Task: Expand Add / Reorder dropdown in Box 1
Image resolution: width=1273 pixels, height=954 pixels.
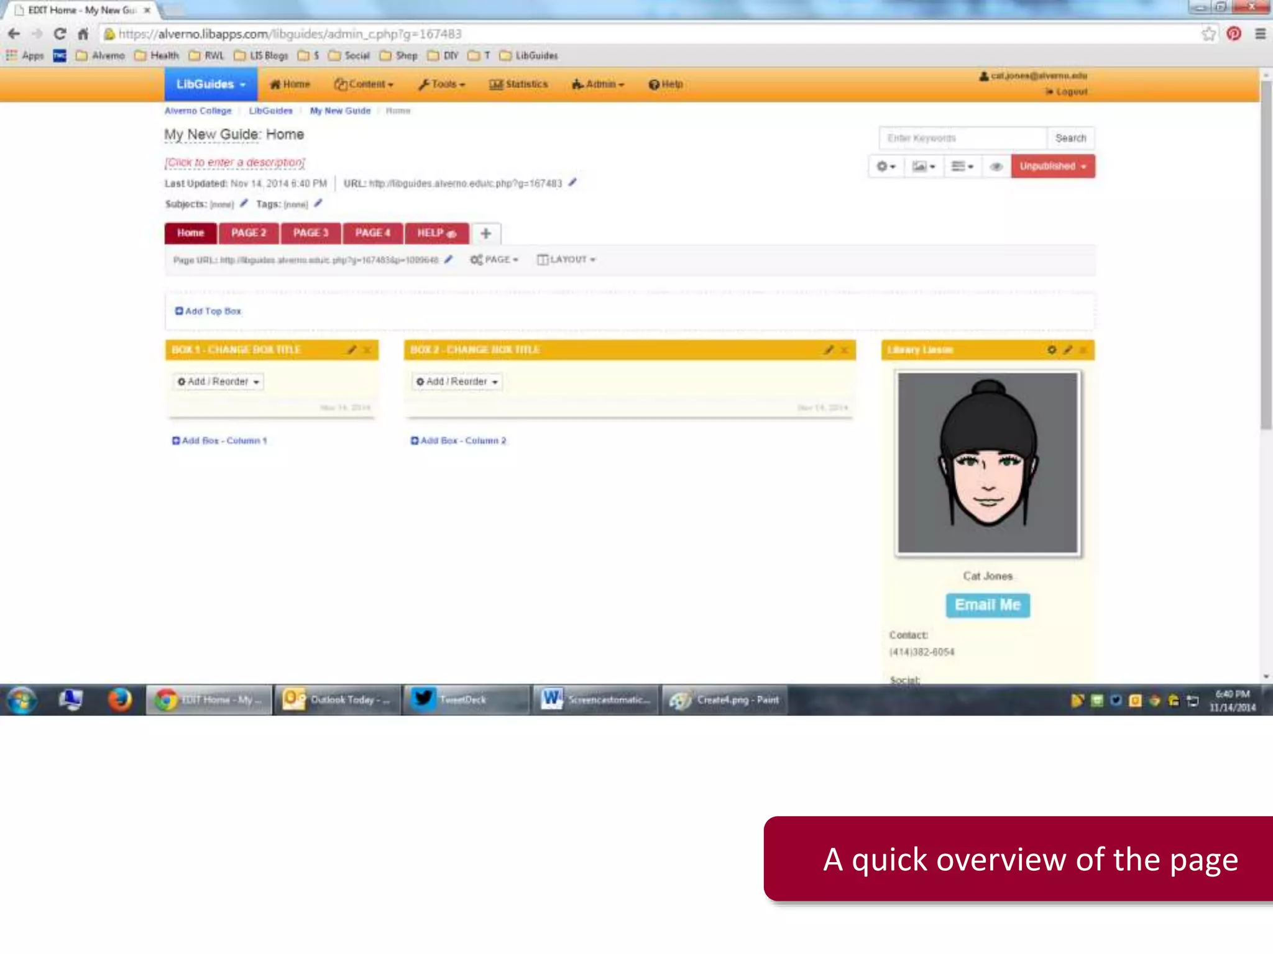Action: tap(218, 381)
